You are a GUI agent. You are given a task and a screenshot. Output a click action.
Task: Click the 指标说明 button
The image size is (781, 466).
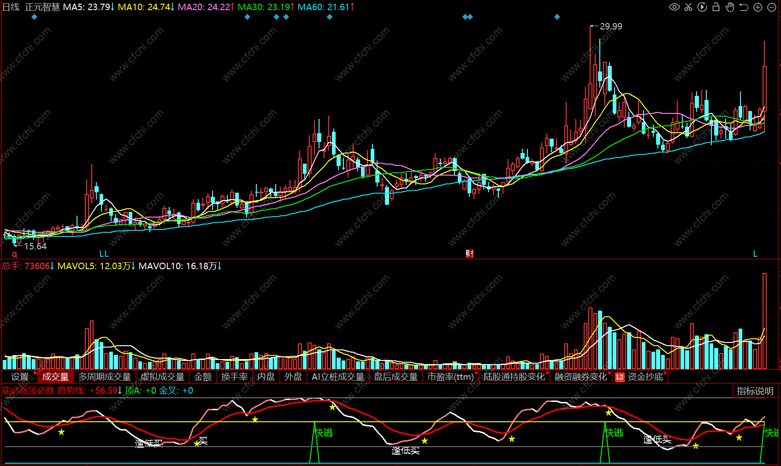755,391
